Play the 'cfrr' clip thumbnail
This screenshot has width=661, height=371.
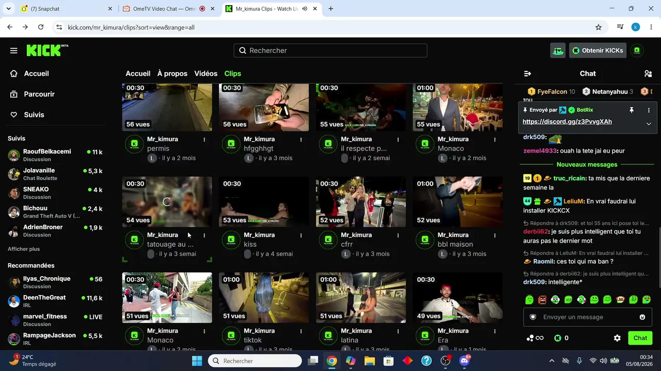pyautogui.click(x=361, y=202)
